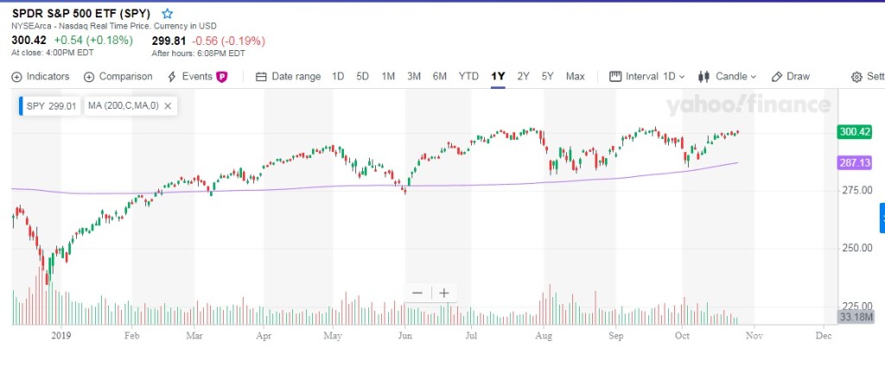Viewport: 885px width, 373px height.
Task: Click the SPY 299.01 series label
Action: 49,106
